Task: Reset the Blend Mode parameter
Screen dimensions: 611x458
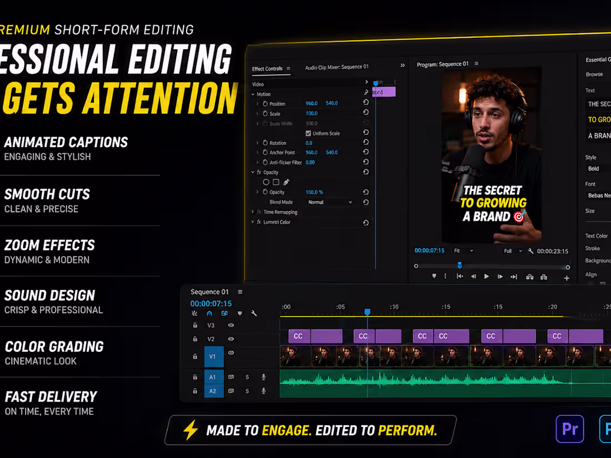Action: pyautogui.click(x=366, y=202)
